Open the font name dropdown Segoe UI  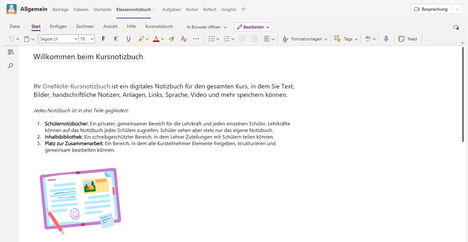coord(59,39)
